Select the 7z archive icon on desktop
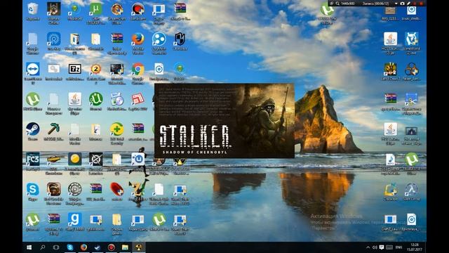Viewport: 449px width, 253px height. click(x=75, y=69)
